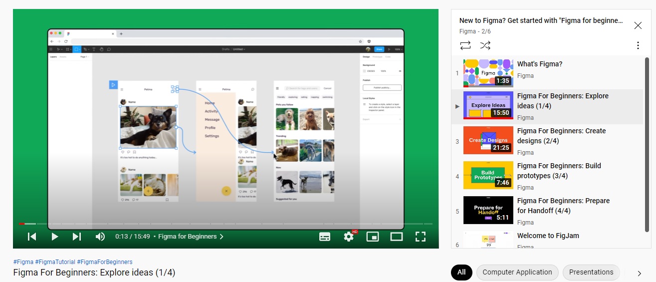This screenshot has height=282, width=656.
Task: Switch to theater mode view
Action: 397,237
